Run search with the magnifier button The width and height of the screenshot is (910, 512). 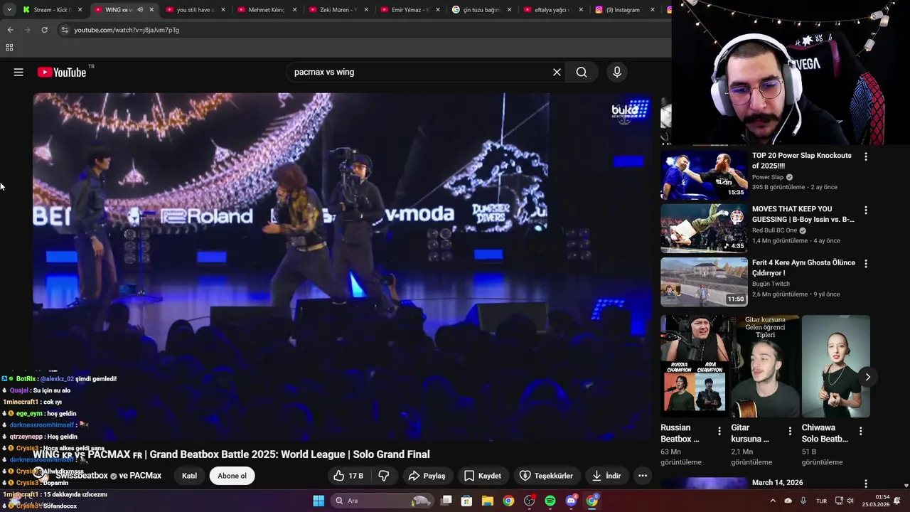click(582, 72)
